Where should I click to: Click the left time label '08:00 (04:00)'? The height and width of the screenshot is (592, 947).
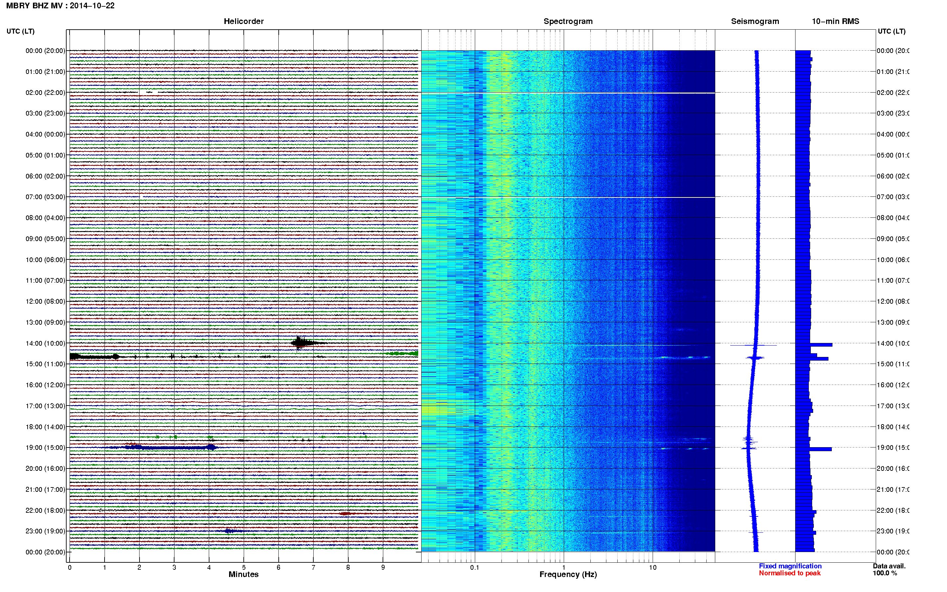(x=45, y=218)
